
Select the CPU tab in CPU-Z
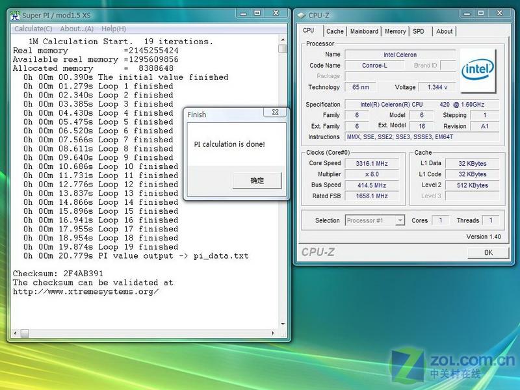(x=309, y=30)
